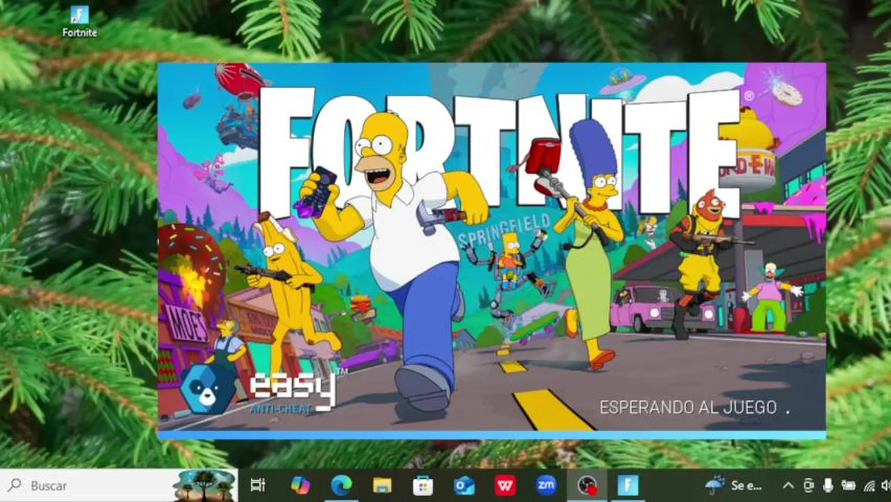Open Outlook from the taskbar
891x502 pixels.
pos(464,486)
